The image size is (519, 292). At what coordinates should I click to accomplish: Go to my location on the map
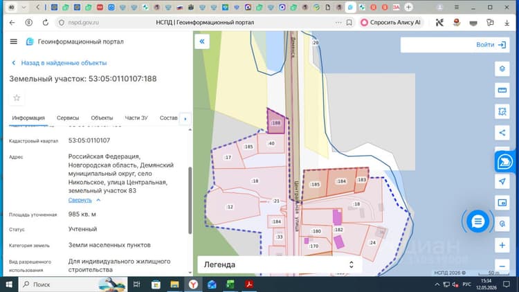pyautogui.click(x=502, y=181)
